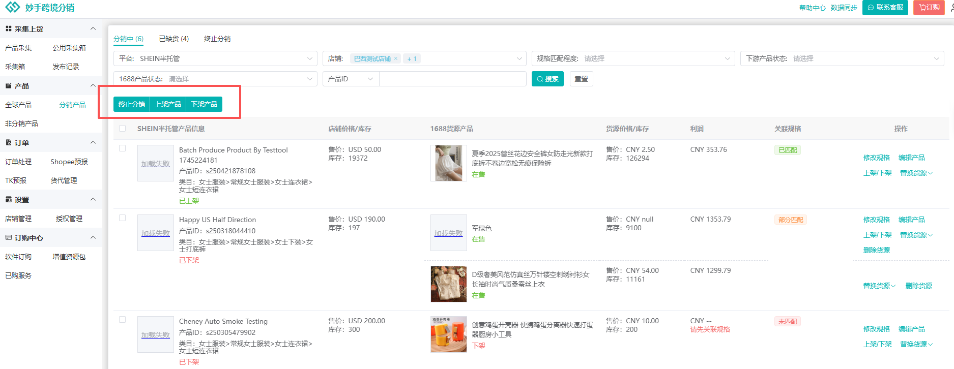954x369 pixels.
Task: Click the 重置 button
Action: tap(581, 79)
